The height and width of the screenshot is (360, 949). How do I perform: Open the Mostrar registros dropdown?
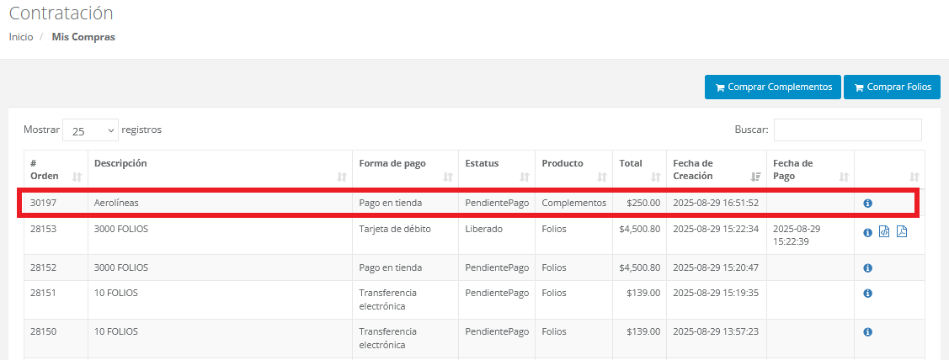(x=90, y=130)
